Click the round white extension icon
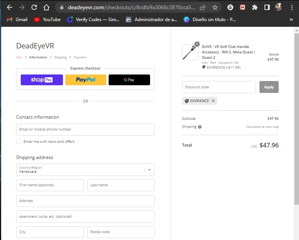The height and width of the screenshot is (240, 299). 230,7
